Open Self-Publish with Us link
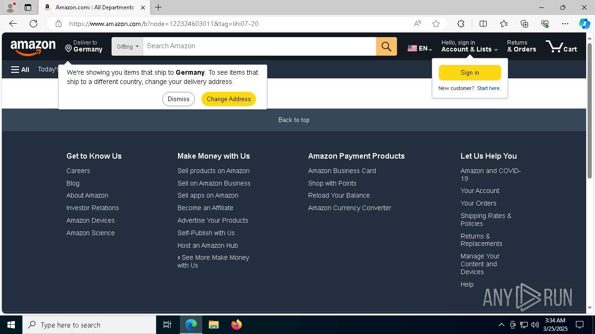 [206, 233]
